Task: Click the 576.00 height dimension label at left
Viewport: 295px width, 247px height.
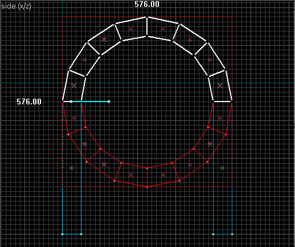Action: [29, 102]
